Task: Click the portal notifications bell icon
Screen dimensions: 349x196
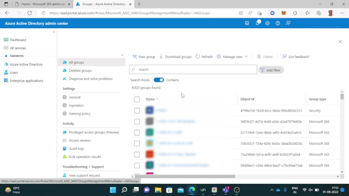Action: click(257, 23)
